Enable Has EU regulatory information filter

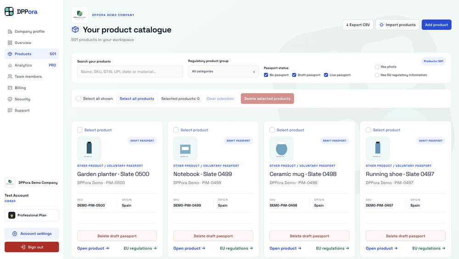pyautogui.click(x=377, y=75)
